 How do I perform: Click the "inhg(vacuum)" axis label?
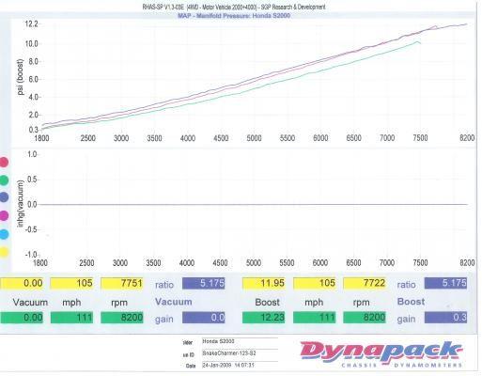[x=21, y=204]
